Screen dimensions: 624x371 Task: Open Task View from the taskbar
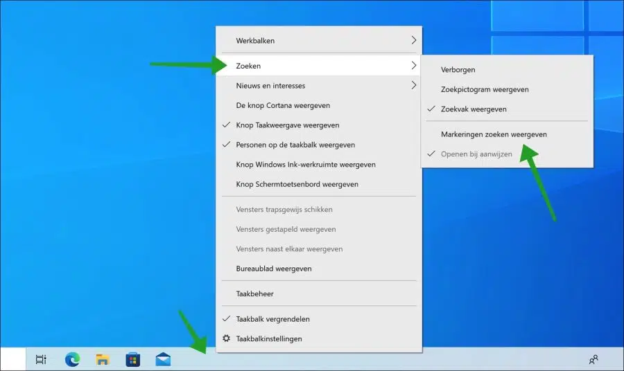click(41, 359)
